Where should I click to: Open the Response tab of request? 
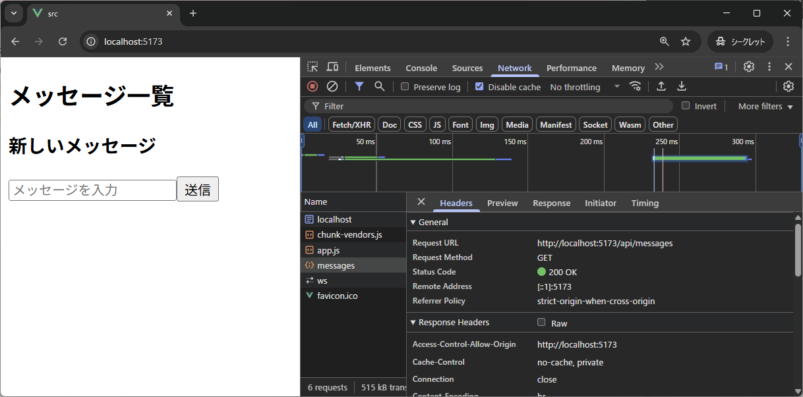point(552,203)
